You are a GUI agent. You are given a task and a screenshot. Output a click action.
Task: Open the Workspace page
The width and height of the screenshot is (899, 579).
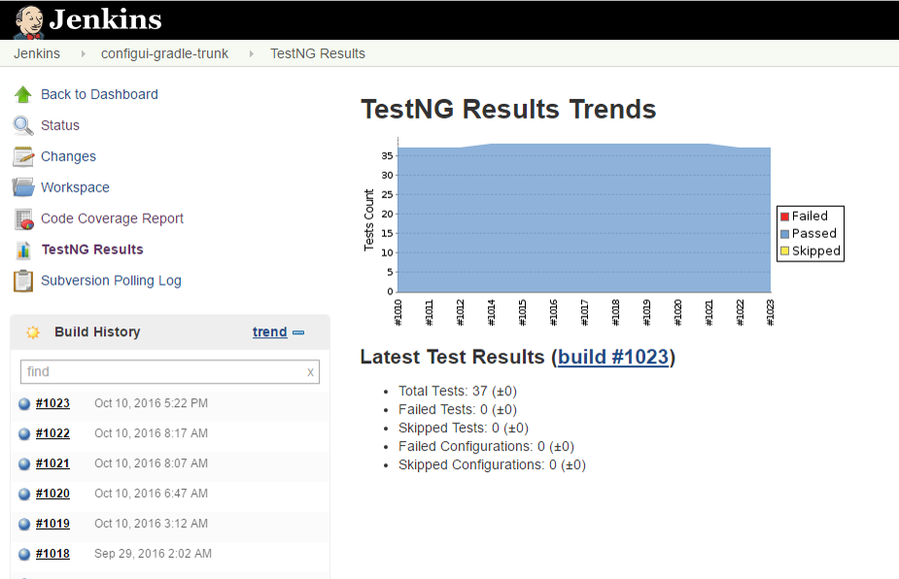(x=75, y=187)
